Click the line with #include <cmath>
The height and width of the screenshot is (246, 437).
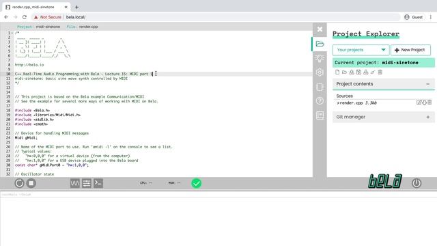31,124
